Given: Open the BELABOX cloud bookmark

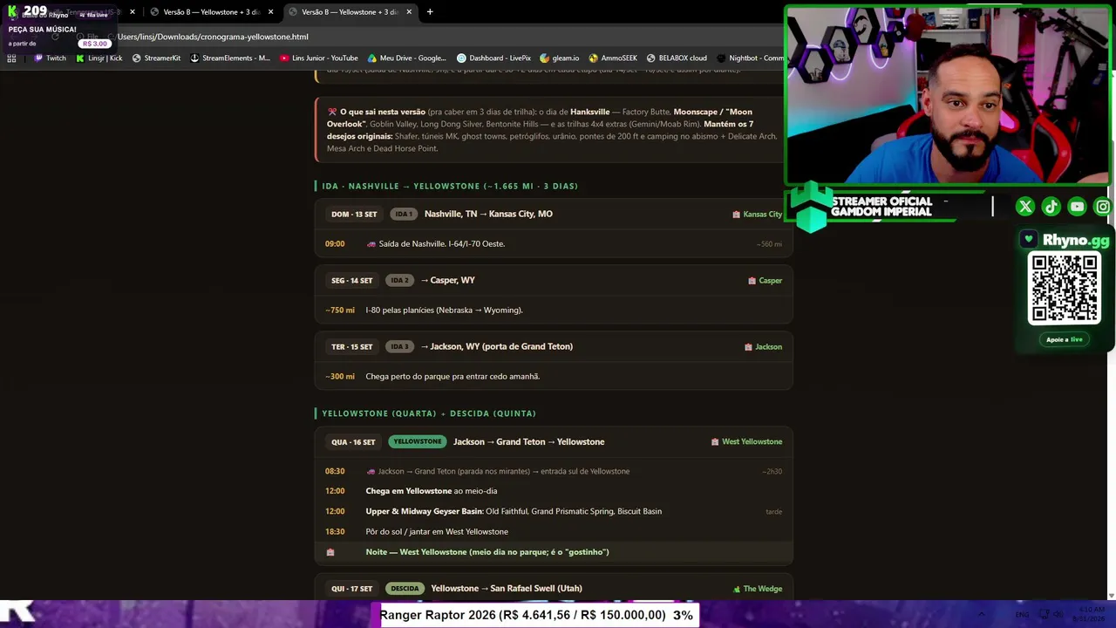Looking at the screenshot, I should (x=677, y=58).
